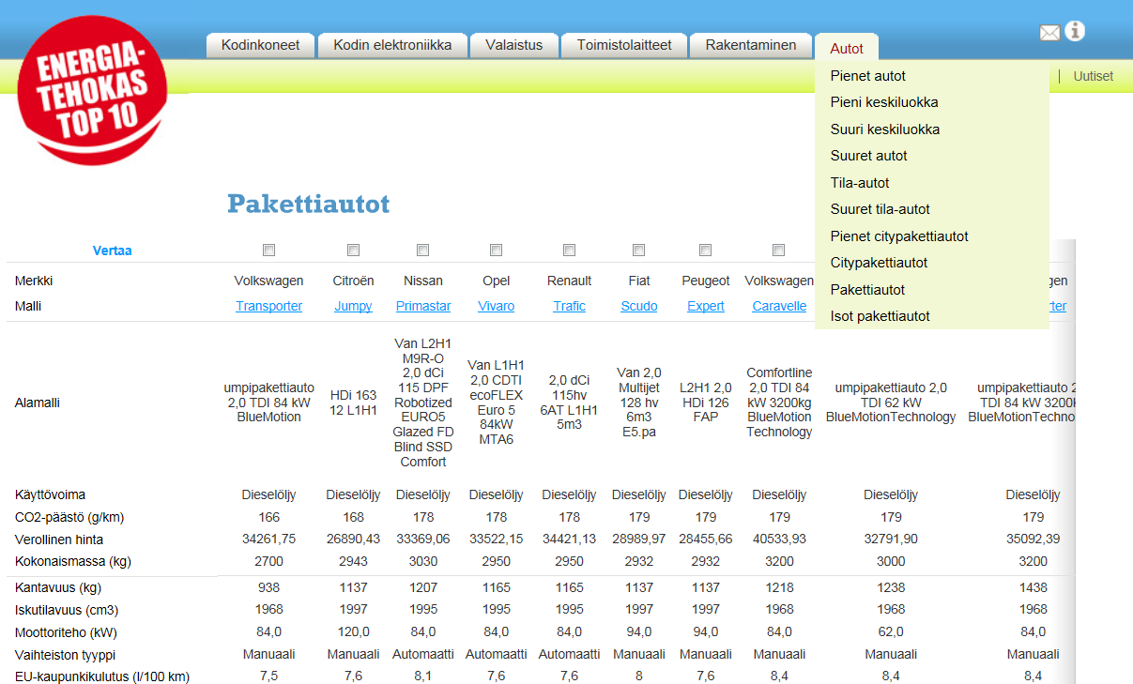Select the Nissan Primastar compare checkbox

point(423,250)
